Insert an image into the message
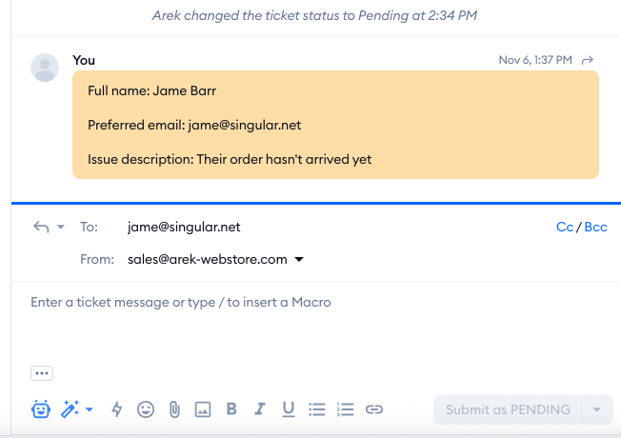The height and width of the screenshot is (438, 621). 202,409
